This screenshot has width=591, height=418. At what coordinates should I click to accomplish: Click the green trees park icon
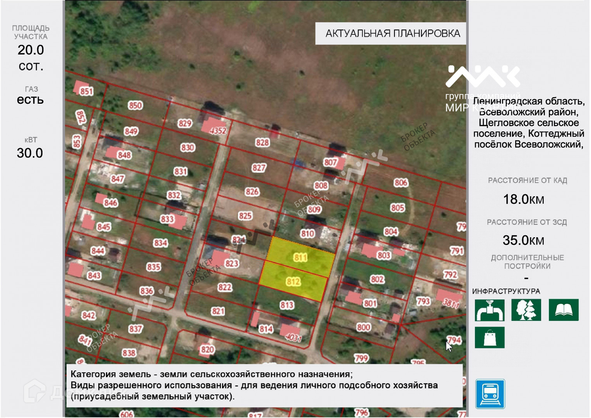click(526, 310)
